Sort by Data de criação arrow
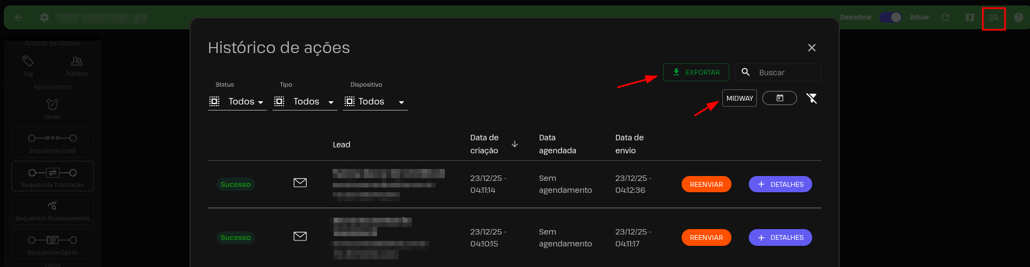1030x267 pixels. [x=515, y=144]
